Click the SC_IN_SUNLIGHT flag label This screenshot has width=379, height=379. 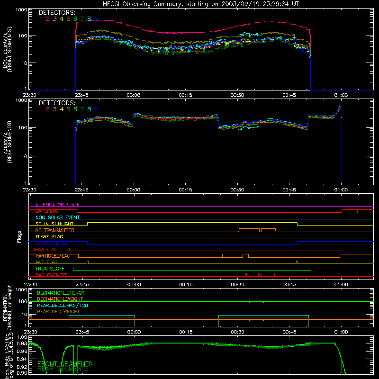coord(54,224)
